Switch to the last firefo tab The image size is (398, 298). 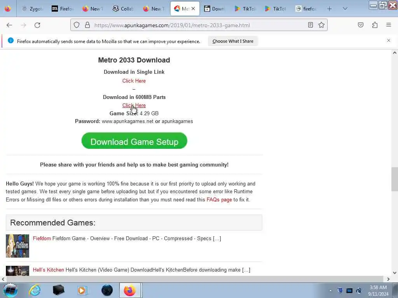[306, 9]
